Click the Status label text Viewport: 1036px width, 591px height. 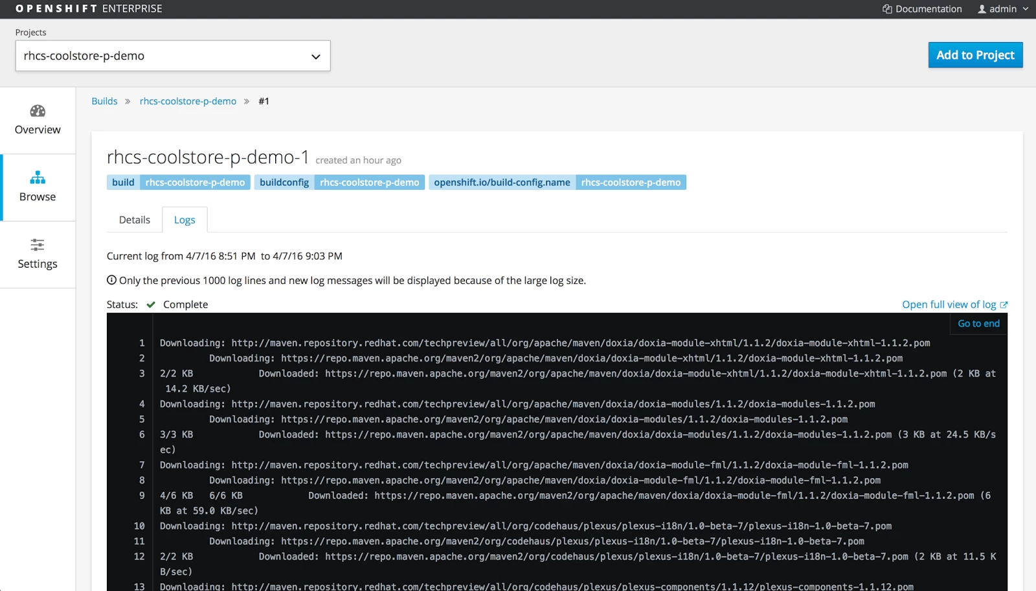coord(122,305)
